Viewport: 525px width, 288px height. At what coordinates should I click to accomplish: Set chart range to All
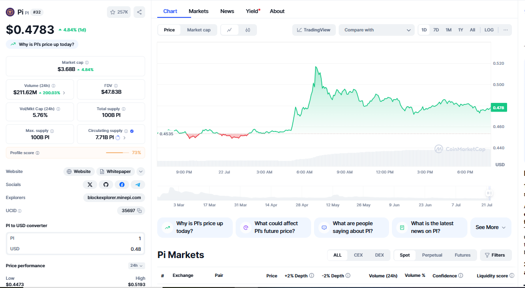pyautogui.click(x=472, y=30)
